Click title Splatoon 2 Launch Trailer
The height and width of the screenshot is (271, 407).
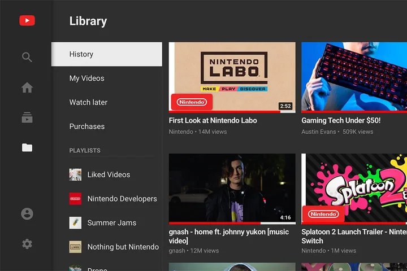(x=354, y=236)
